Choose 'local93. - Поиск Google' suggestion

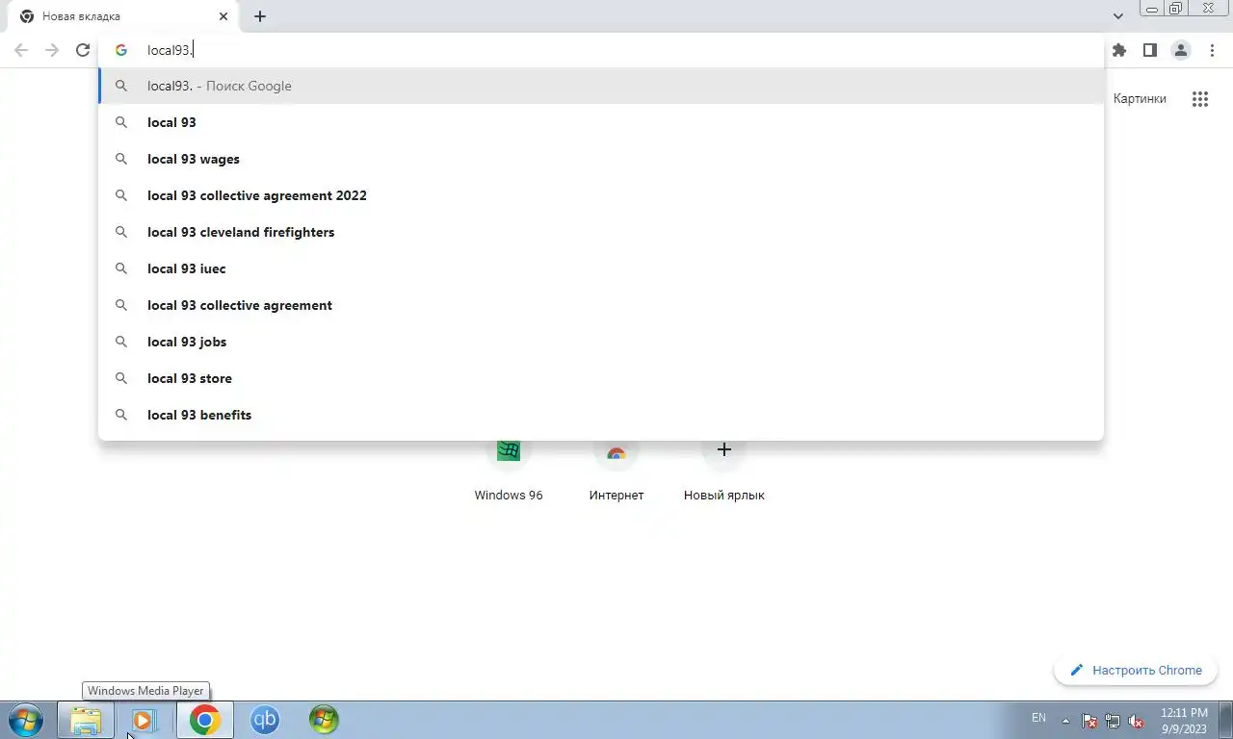point(601,86)
